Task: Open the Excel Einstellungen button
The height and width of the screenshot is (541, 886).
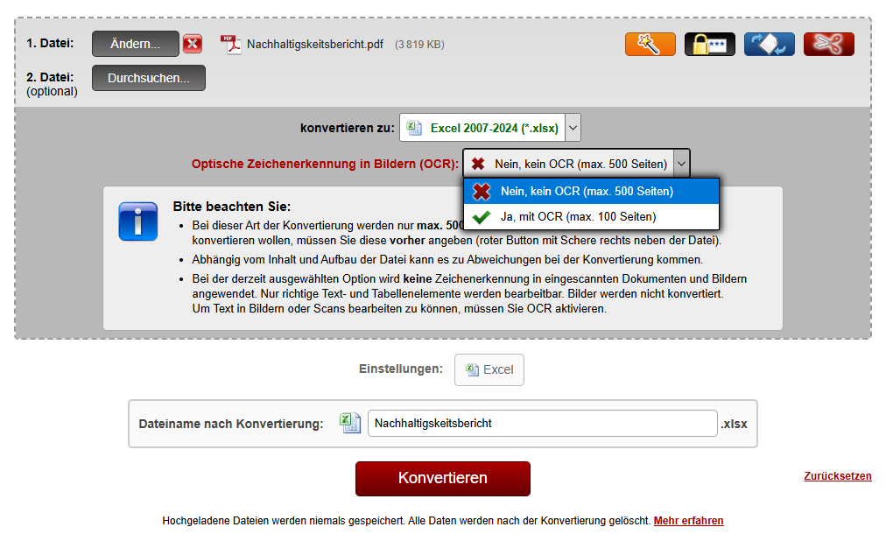Action: (x=489, y=369)
